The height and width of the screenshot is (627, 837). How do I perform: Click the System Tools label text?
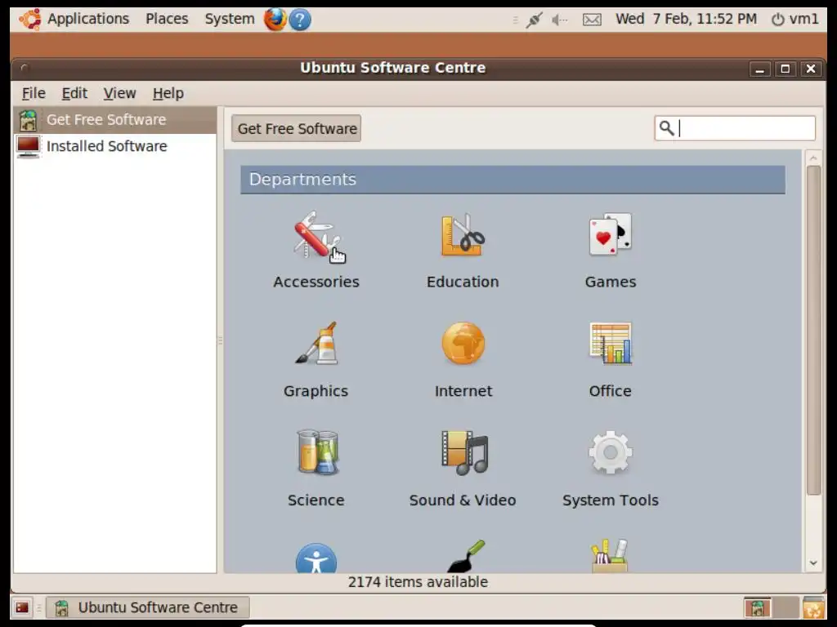610,500
